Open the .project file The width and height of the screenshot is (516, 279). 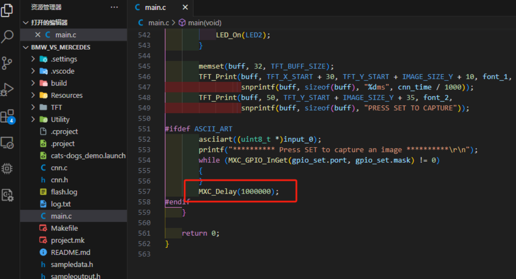[x=63, y=144]
